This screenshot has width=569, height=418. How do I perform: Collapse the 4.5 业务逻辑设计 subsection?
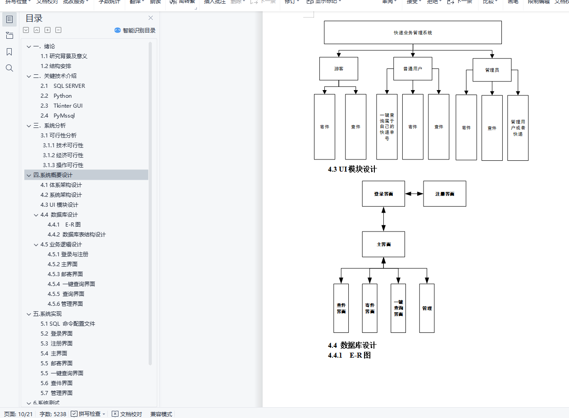click(36, 245)
